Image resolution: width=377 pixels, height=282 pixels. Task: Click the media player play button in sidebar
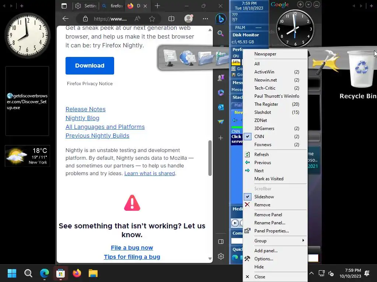pos(235,223)
